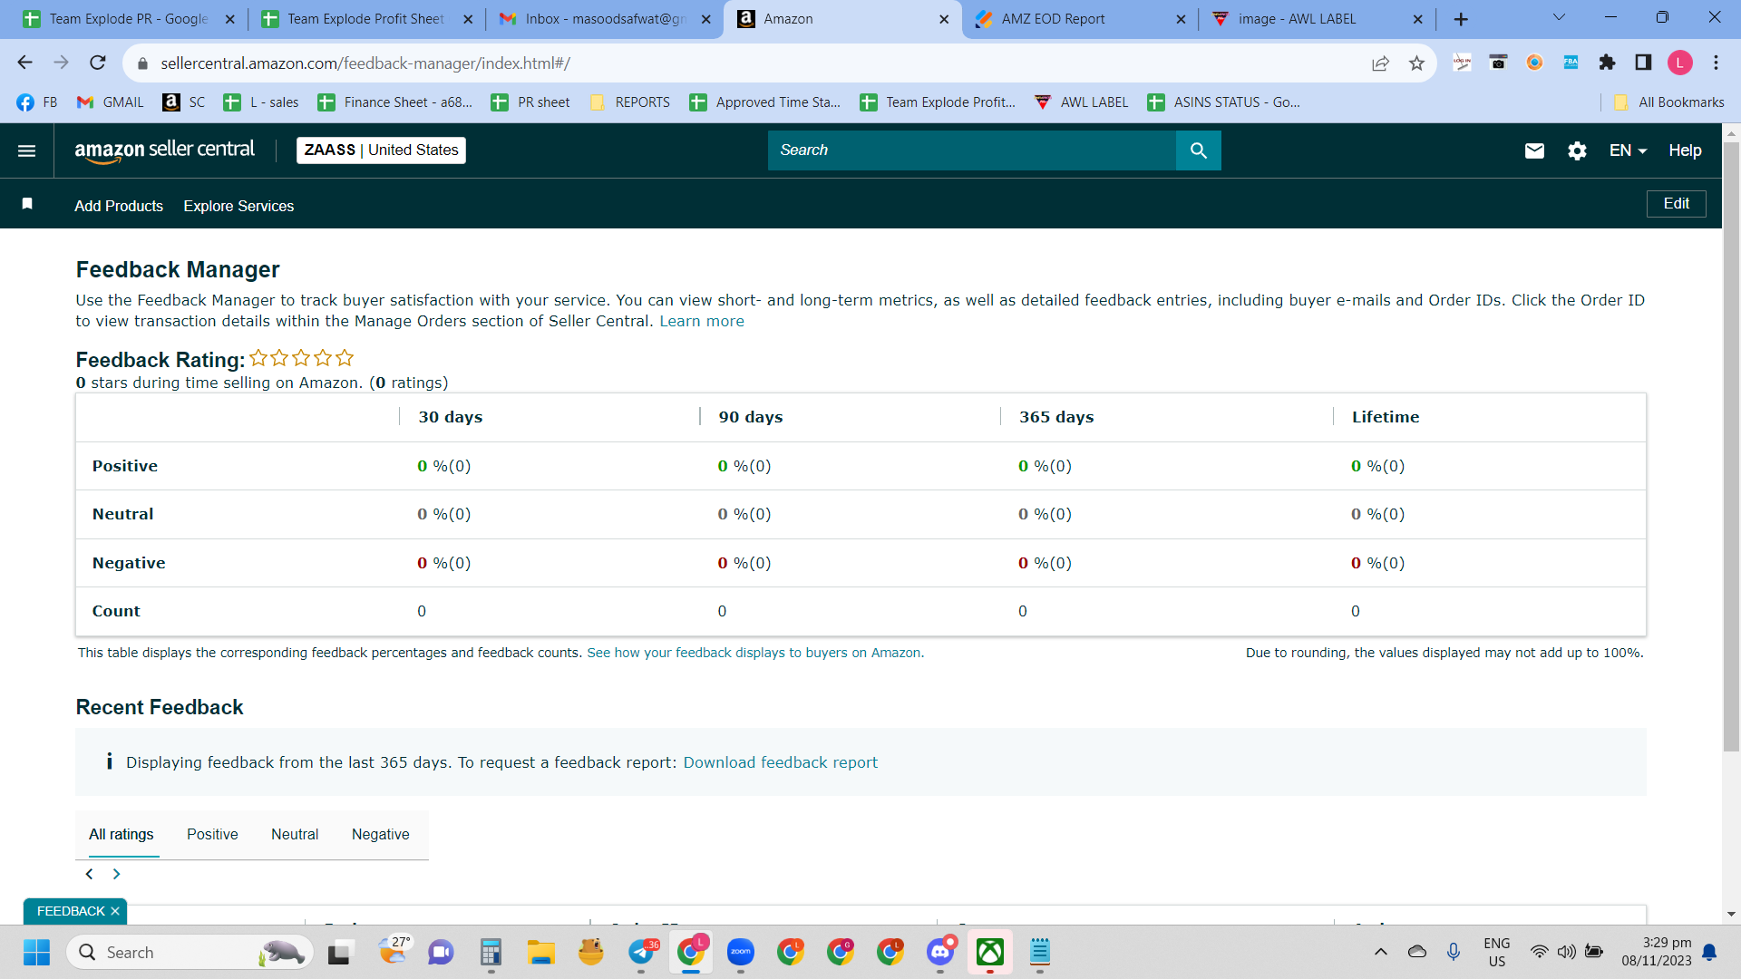Switch to Team Explode PR tab

tap(130, 18)
